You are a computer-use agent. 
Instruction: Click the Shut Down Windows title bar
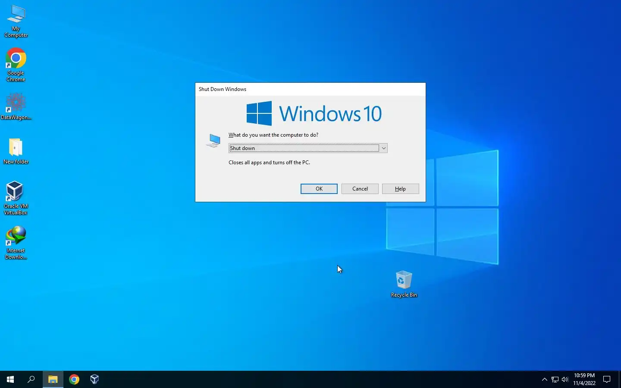click(310, 89)
